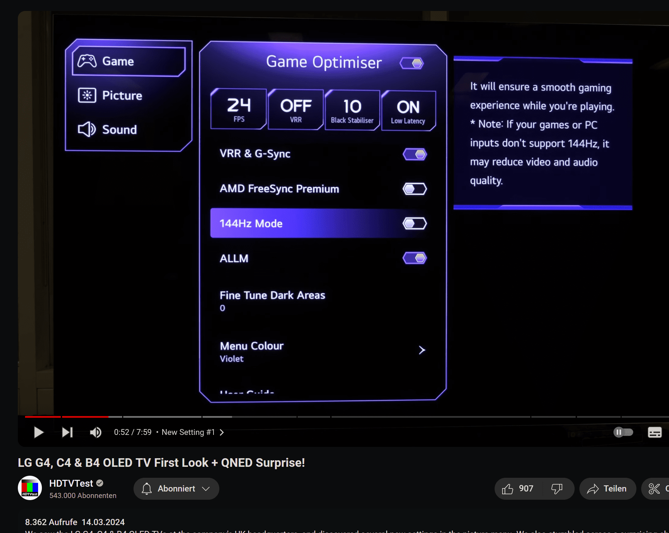The image size is (669, 533).
Task: Toggle VRR & G-Sync switch
Action: click(415, 154)
